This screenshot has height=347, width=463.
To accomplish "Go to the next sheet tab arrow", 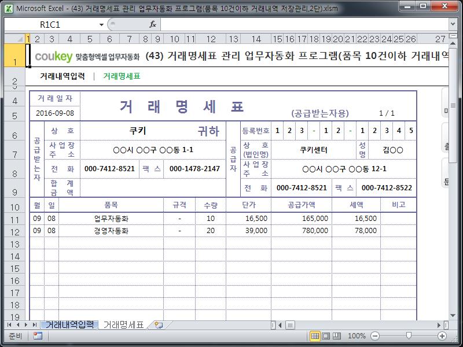I will tap(26, 325).
